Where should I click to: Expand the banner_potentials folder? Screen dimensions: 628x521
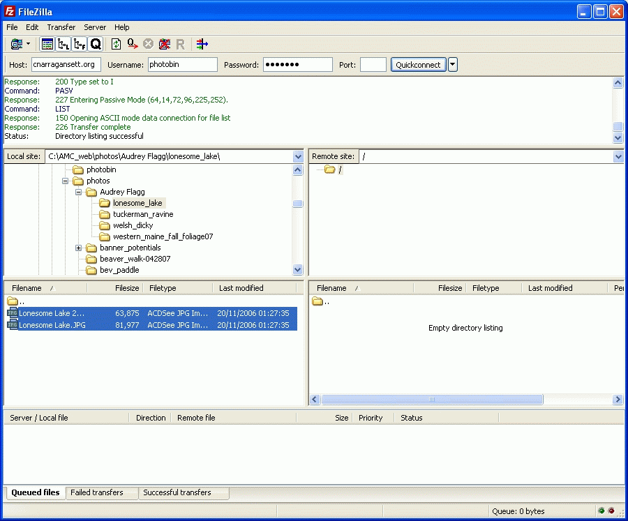click(79, 248)
